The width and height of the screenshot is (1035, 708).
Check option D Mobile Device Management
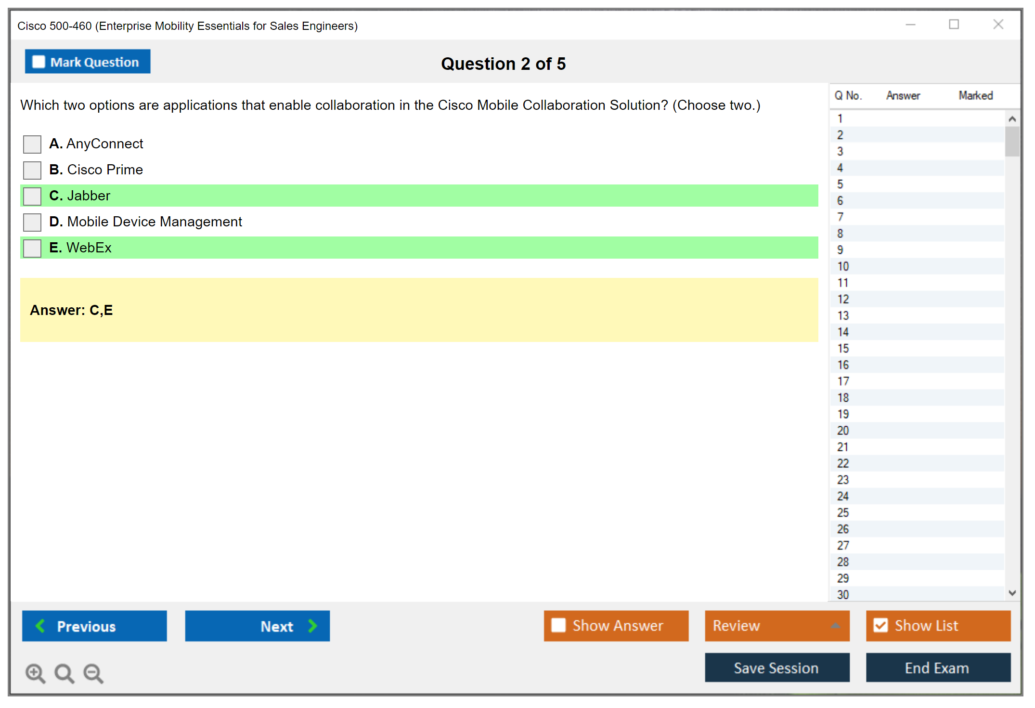point(32,222)
